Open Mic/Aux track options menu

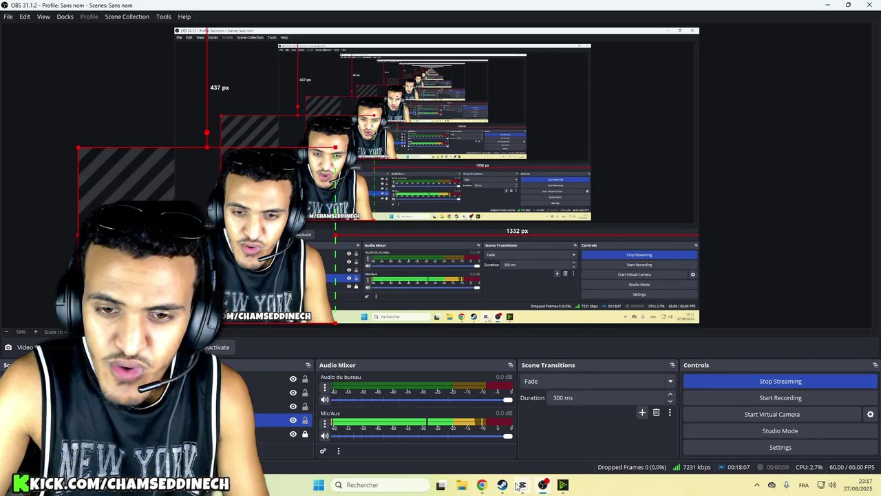tap(325, 424)
